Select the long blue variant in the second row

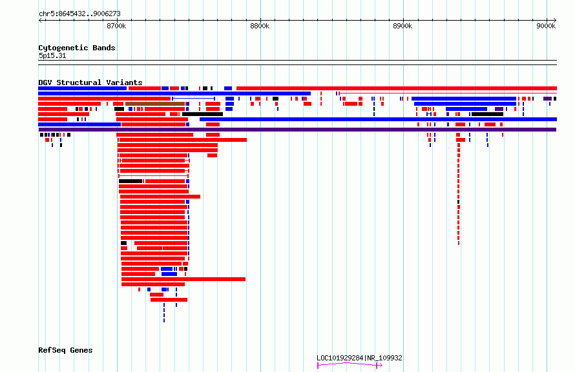174,93
